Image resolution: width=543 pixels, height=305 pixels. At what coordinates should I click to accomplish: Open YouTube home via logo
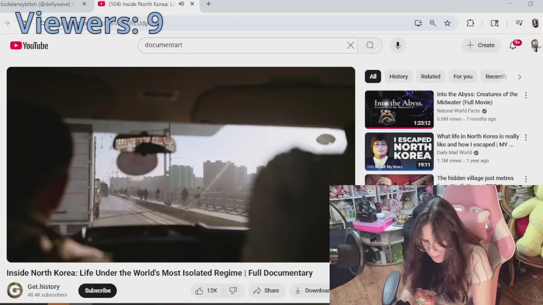29,45
